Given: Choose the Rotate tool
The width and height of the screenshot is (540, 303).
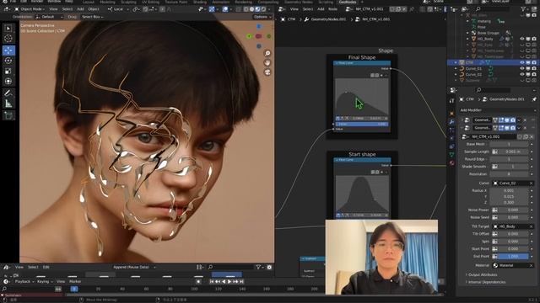Looking at the screenshot, I should coord(8,61).
